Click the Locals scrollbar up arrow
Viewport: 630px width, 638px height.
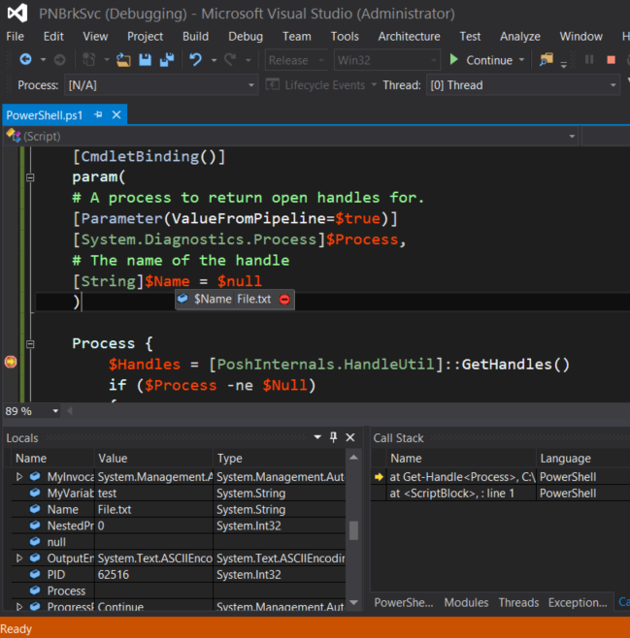[x=353, y=458]
